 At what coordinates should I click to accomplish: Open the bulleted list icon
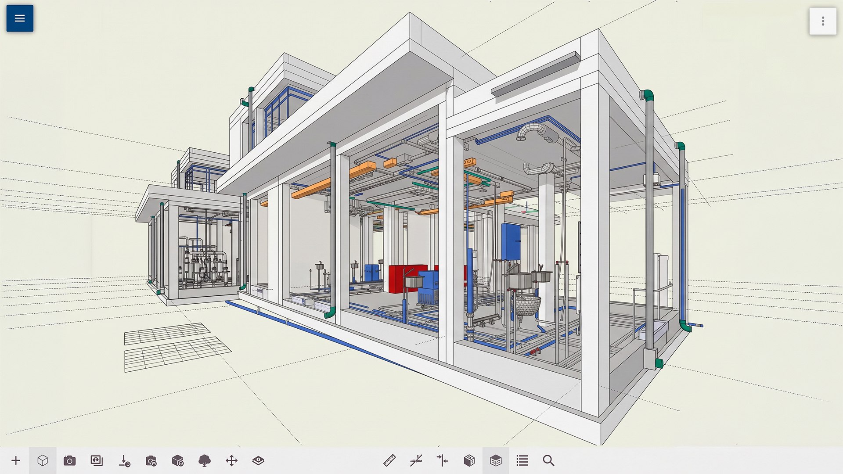point(522,460)
